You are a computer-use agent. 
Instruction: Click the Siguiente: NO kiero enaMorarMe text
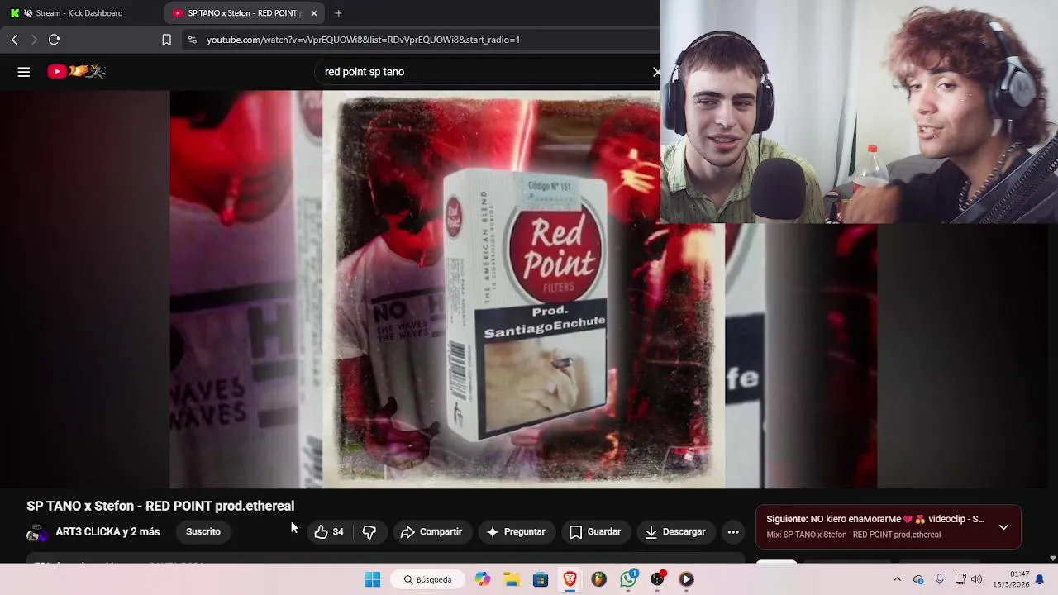point(875,519)
